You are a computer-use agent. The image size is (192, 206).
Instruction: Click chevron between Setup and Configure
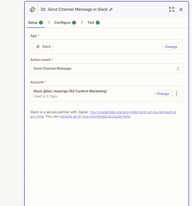[x=49, y=22]
